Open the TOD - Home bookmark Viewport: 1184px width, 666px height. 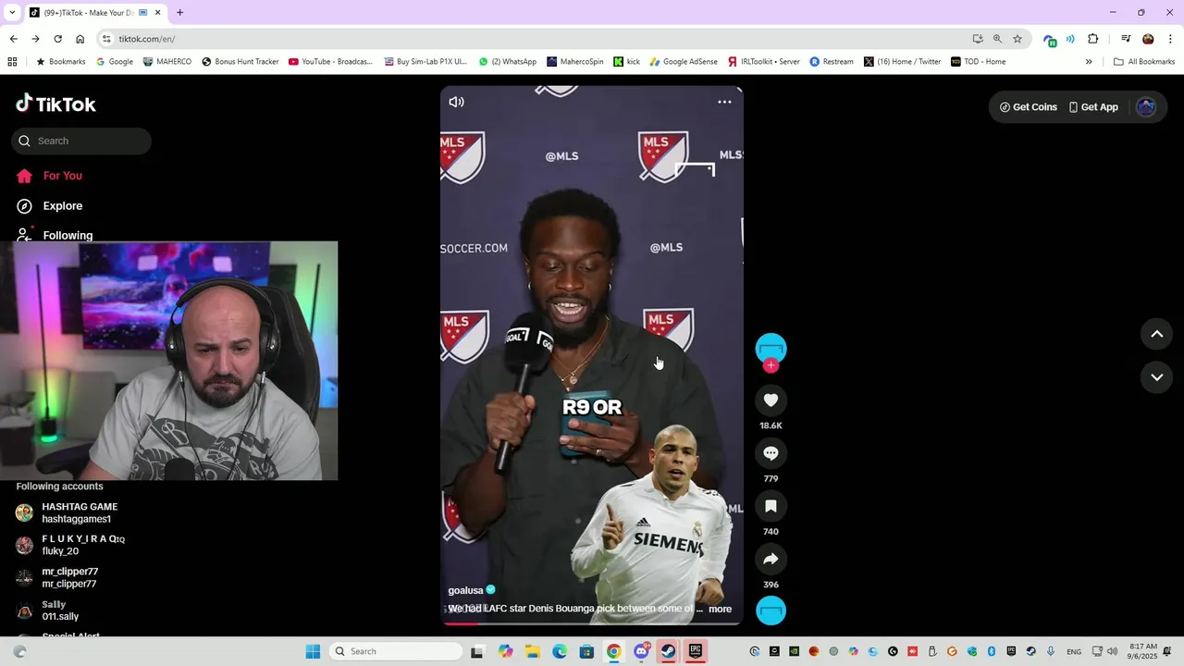[x=977, y=62]
